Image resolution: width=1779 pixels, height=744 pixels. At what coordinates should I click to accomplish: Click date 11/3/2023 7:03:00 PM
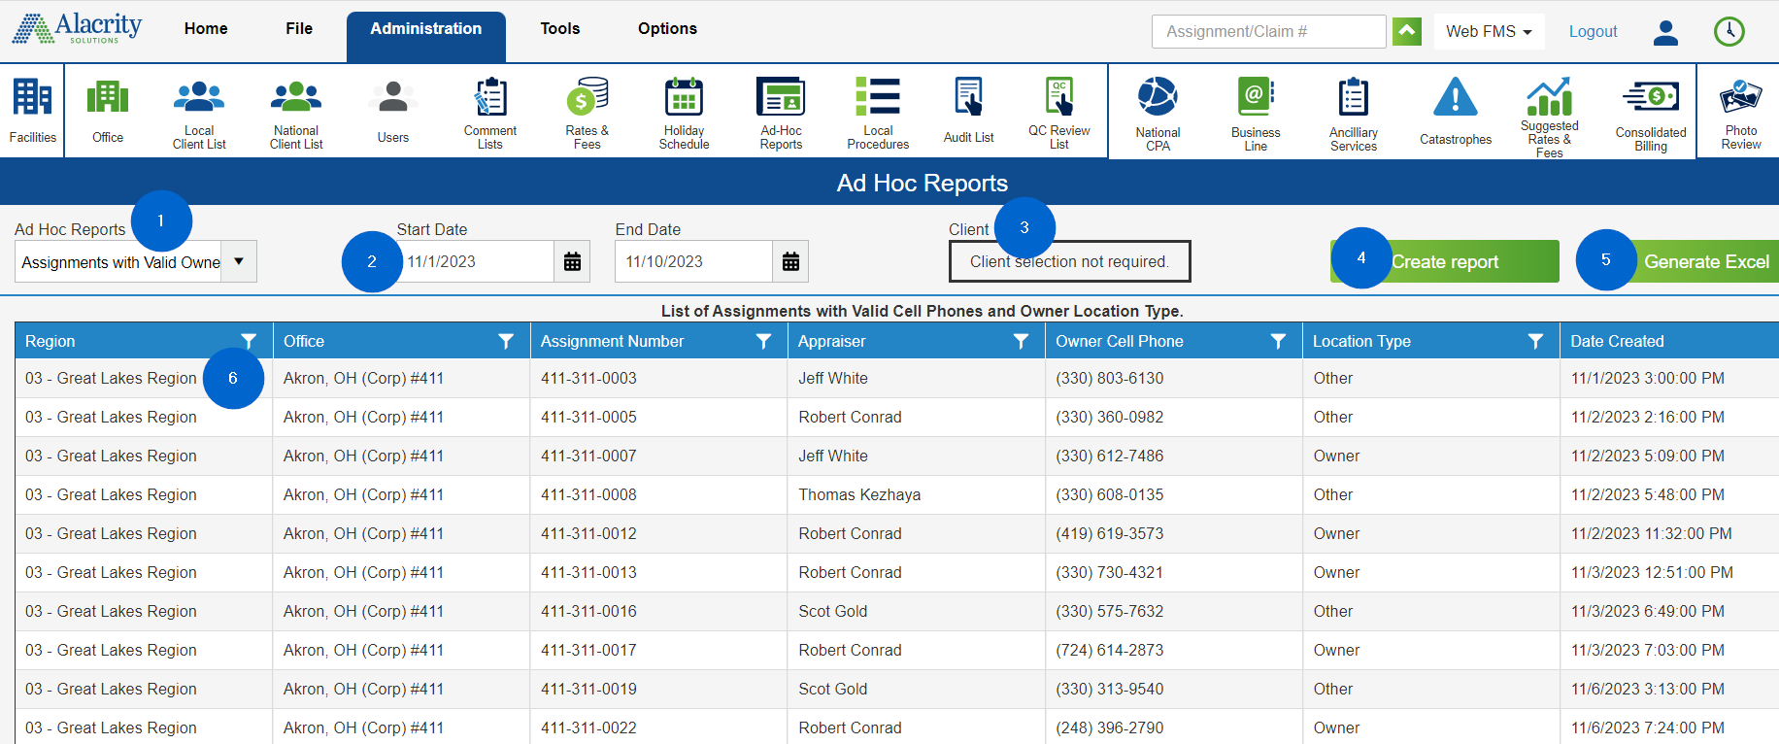click(1648, 650)
